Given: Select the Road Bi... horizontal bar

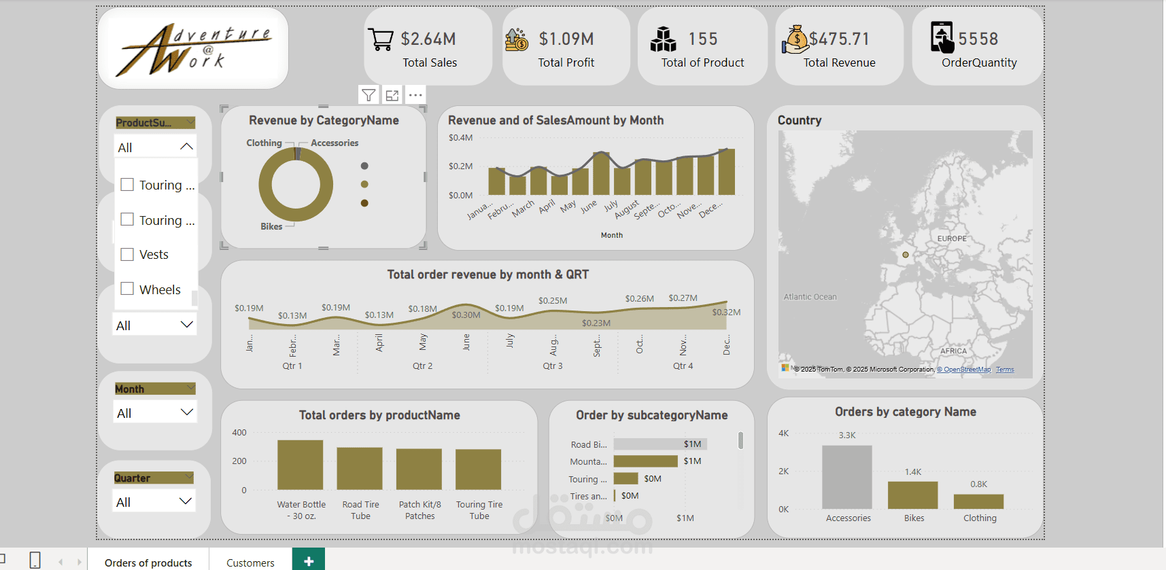Looking at the screenshot, I should [x=660, y=444].
